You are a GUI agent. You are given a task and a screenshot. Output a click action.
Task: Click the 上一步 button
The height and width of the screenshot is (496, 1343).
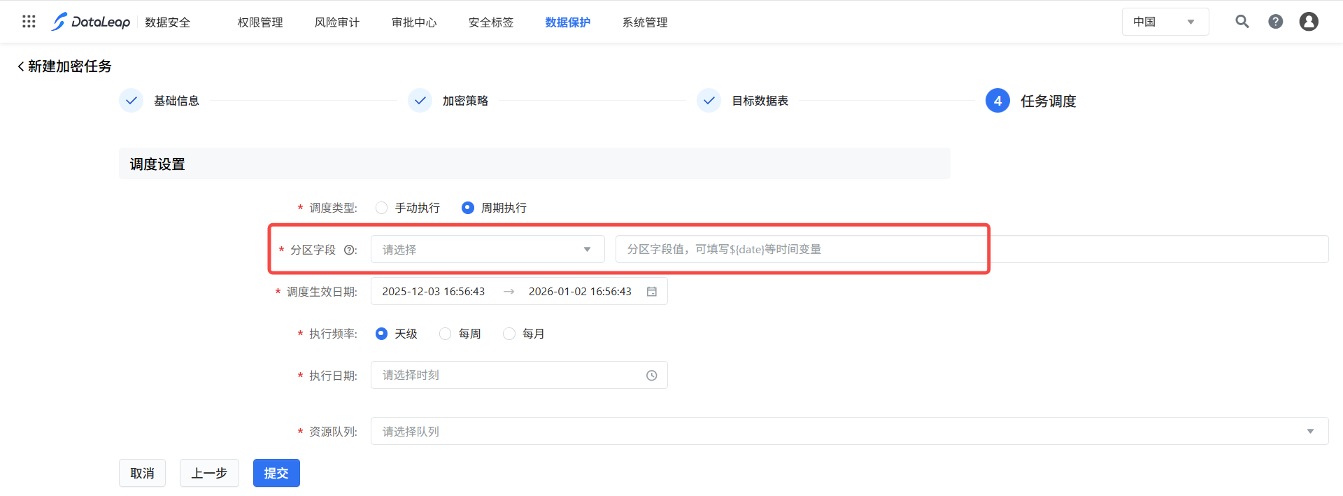point(209,473)
